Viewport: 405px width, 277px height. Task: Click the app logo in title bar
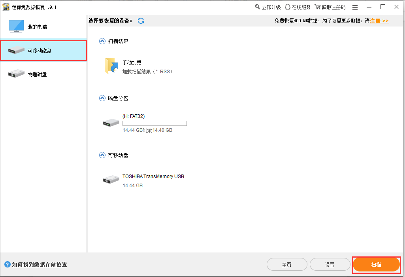(x=6, y=7)
